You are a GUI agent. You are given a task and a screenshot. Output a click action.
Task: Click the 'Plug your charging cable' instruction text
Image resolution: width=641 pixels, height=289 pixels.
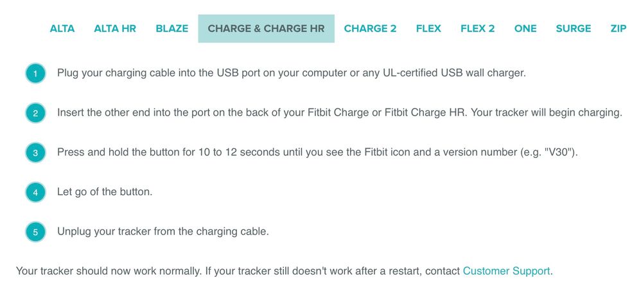[x=292, y=74]
